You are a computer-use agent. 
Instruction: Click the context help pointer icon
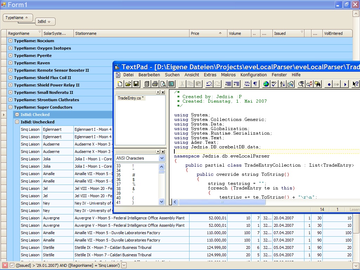tap(355, 84)
